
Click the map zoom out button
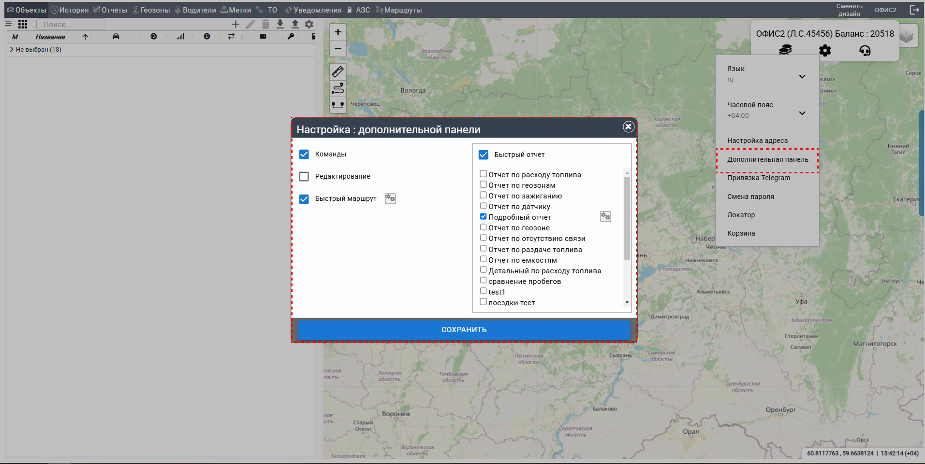[338, 49]
